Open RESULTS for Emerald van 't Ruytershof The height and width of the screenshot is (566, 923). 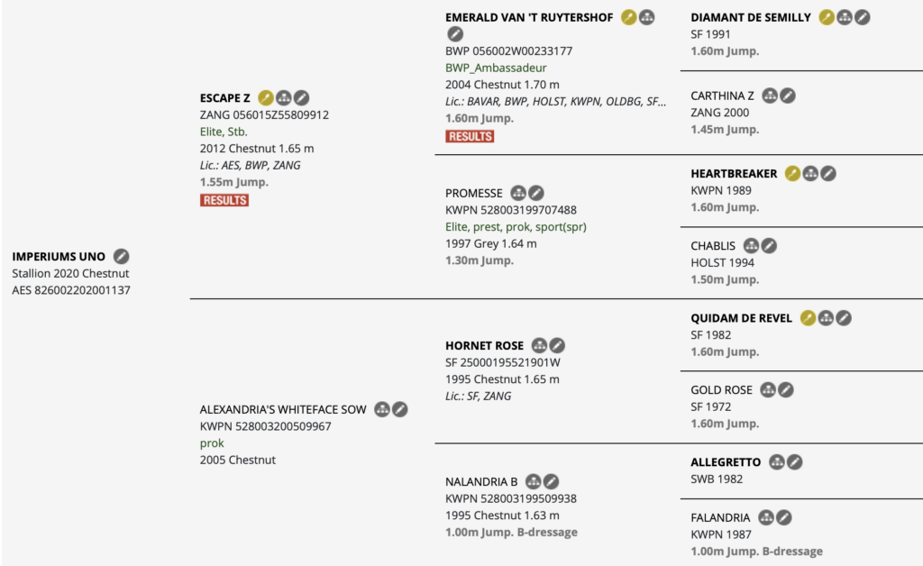pos(470,136)
